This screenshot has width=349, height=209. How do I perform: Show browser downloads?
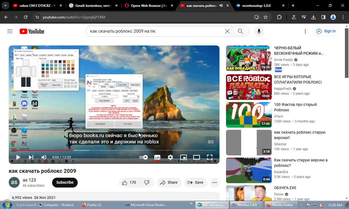(x=314, y=17)
